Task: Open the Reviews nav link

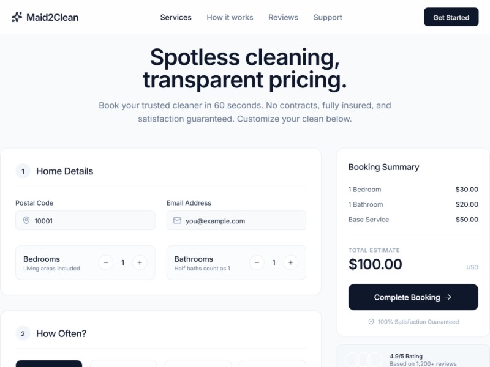Action: pyautogui.click(x=283, y=17)
